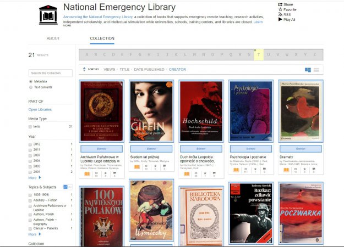
Task: Open the Giffin book cover thumbnail
Action: tap(151, 111)
